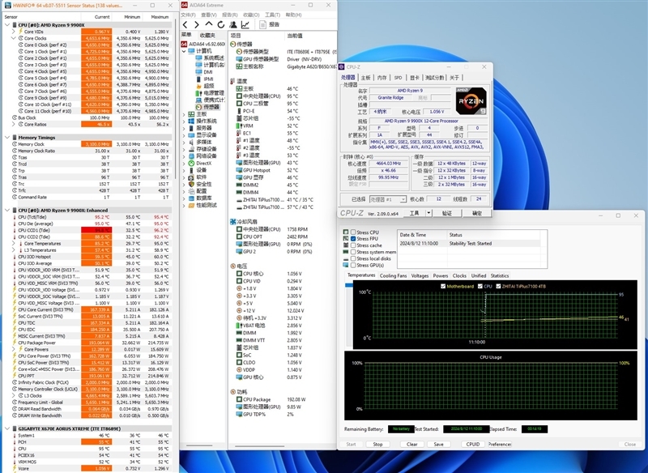Click the Preferences button

point(500,444)
